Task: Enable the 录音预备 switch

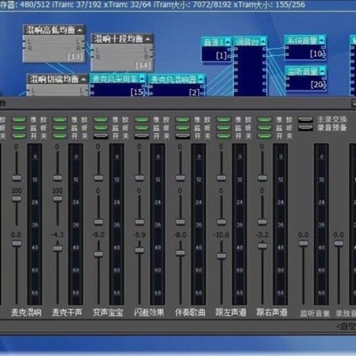Action: [x=305, y=128]
